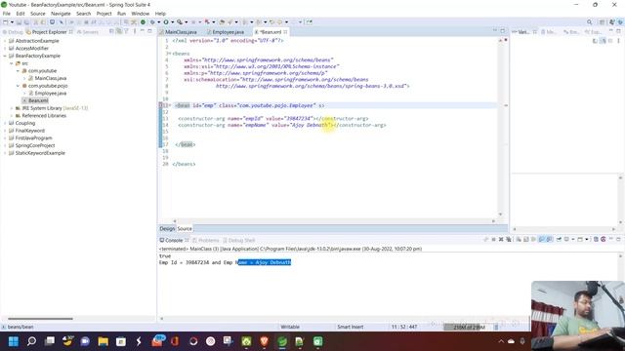This screenshot has width=625, height=351.
Task: Select Employee.java in Project Explorer
Action: pyautogui.click(x=50, y=94)
